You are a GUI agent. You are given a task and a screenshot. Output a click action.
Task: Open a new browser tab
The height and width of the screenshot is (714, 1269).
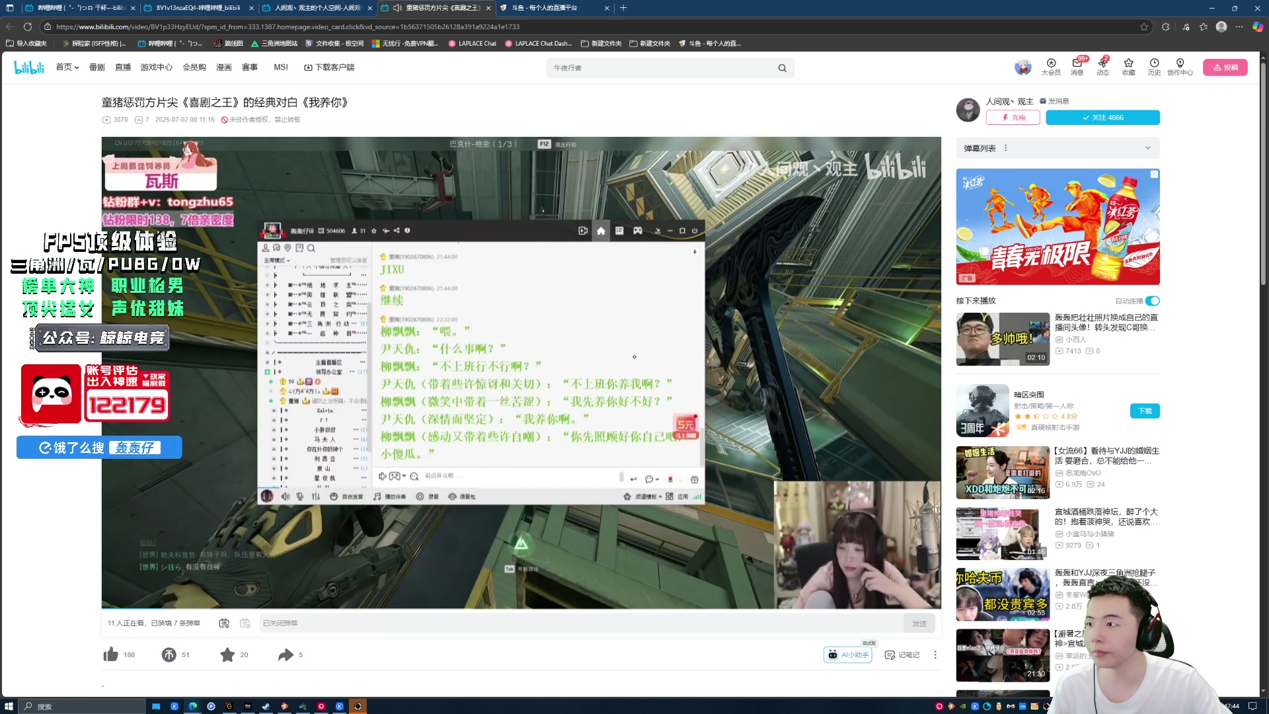coord(623,8)
